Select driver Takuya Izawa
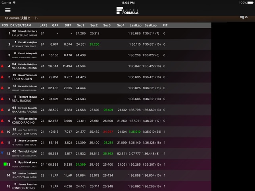This screenshot has width=255, height=191. click(x=27, y=97)
